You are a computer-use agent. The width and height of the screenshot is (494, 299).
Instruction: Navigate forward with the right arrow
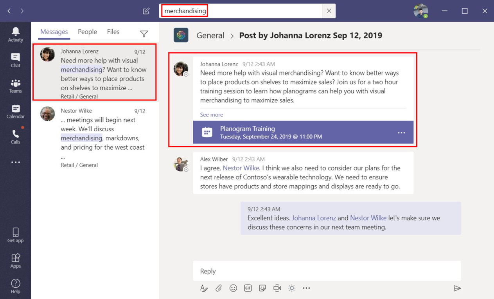tap(22, 11)
